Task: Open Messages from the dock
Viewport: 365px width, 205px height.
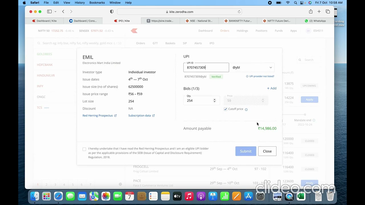Action: [x=70, y=196]
